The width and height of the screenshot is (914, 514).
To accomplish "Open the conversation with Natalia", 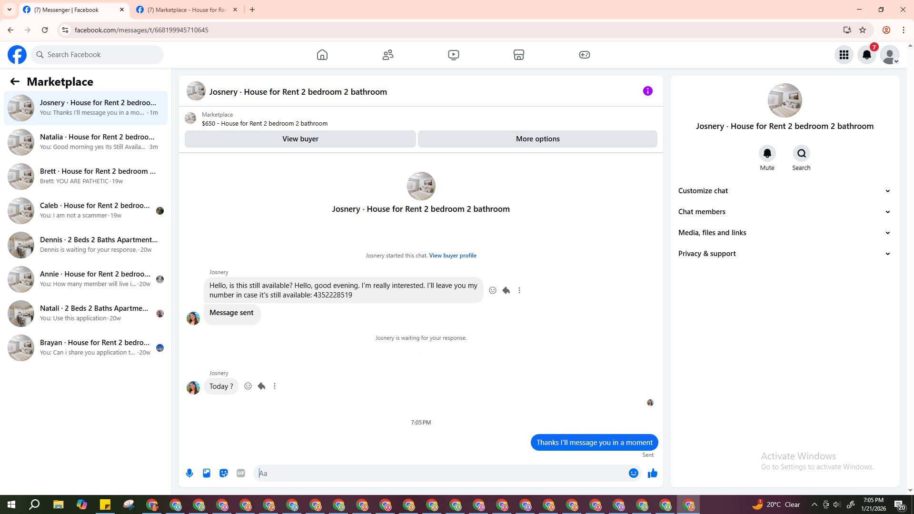I will click(x=86, y=142).
